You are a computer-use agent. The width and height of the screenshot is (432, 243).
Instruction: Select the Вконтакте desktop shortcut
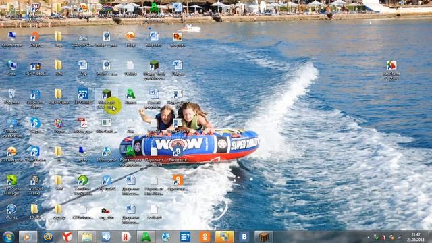(178, 155)
